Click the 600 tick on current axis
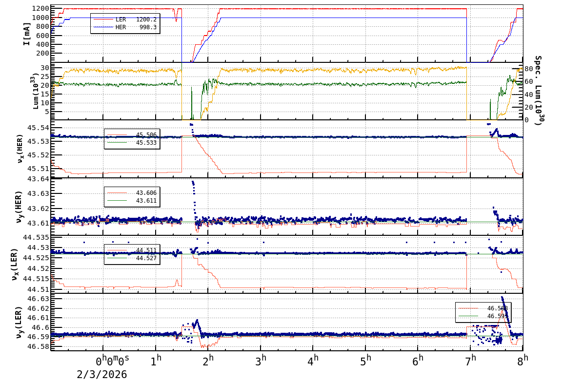This screenshot has width=563, height=381. coord(43,36)
